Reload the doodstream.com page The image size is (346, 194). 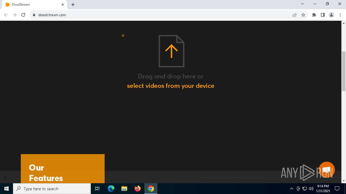click(23, 15)
